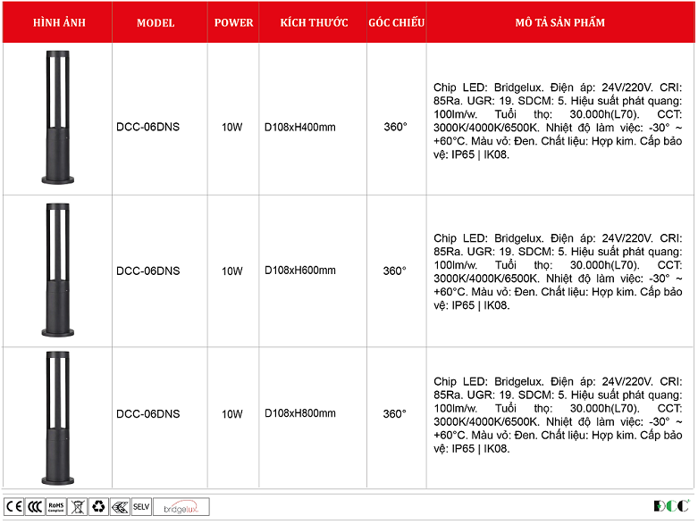The width and height of the screenshot is (698, 524).
Task: Click the D108xH600mm size cell
Action: (x=300, y=271)
